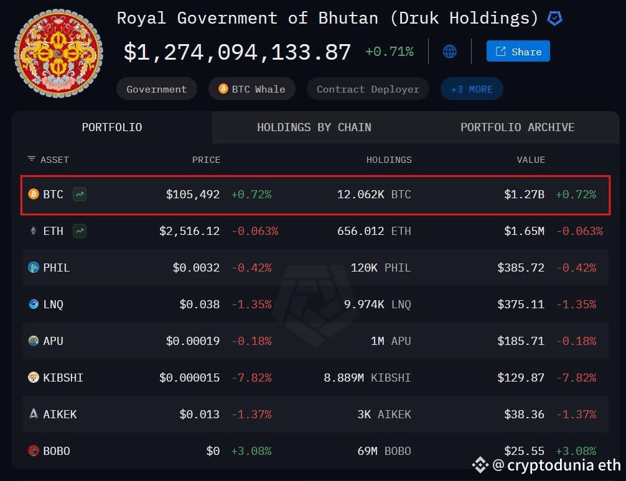Viewport: 626px width, 481px height.
Task: Sort by the VALUE column header
Action: pos(531,160)
